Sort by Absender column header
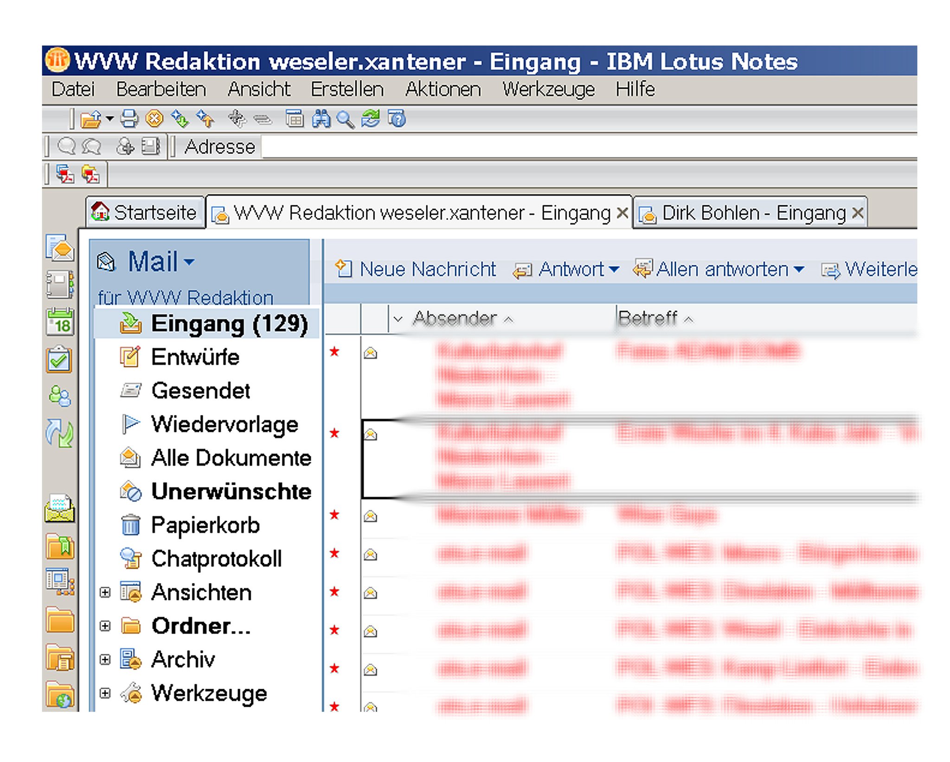 tap(455, 319)
